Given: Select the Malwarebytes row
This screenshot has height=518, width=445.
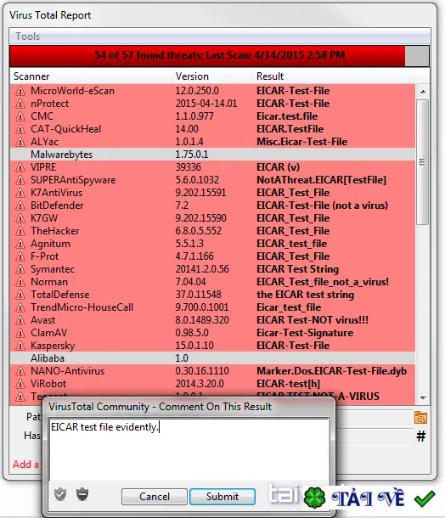Looking at the screenshot, I should coord(212,155).
